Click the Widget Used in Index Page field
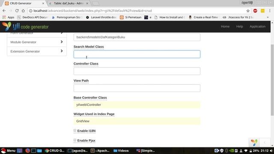The image size is (274, 154). (137, 121)
